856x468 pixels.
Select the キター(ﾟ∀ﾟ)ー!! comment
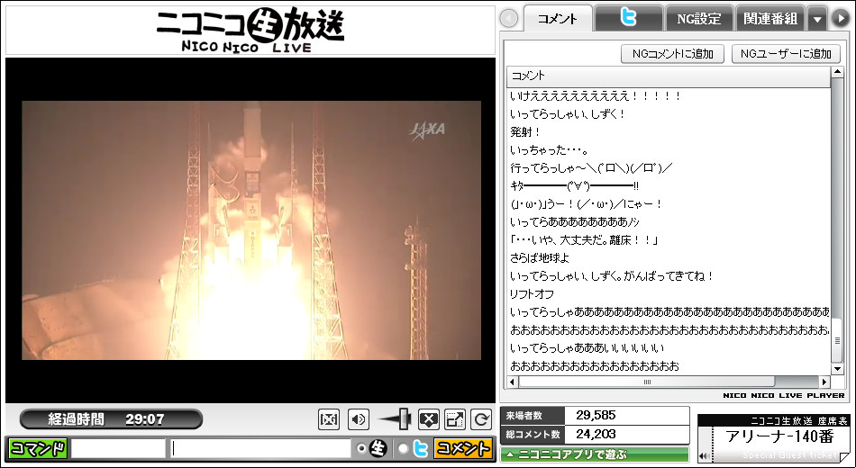[x=575, y=186]
